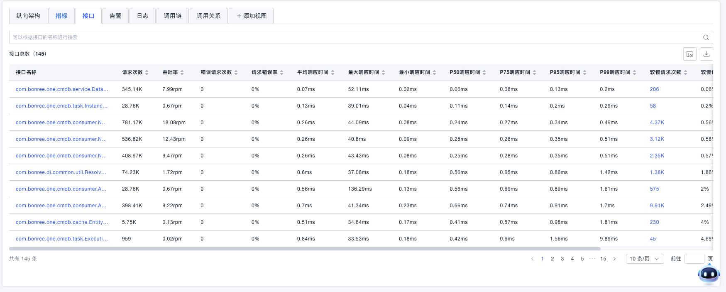Focus the interface name search field
The width and height of the screenshot is (726, 292).
pos(353,37)
